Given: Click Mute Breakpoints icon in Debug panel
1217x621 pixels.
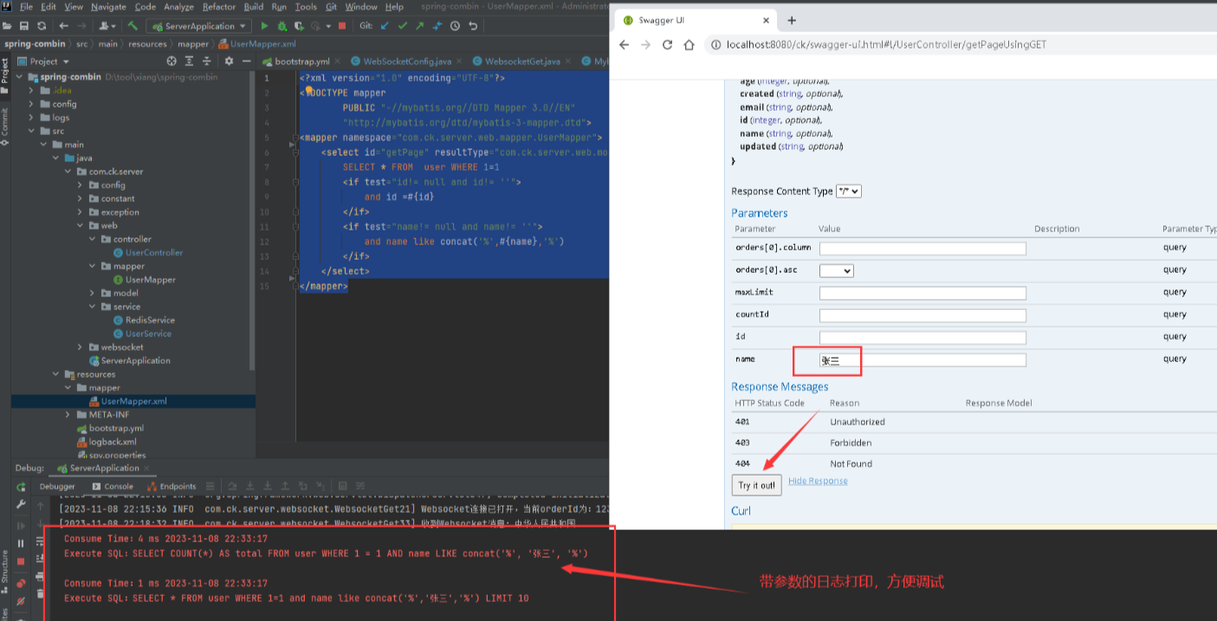Looking at the screenshot, I should point(21,601).
